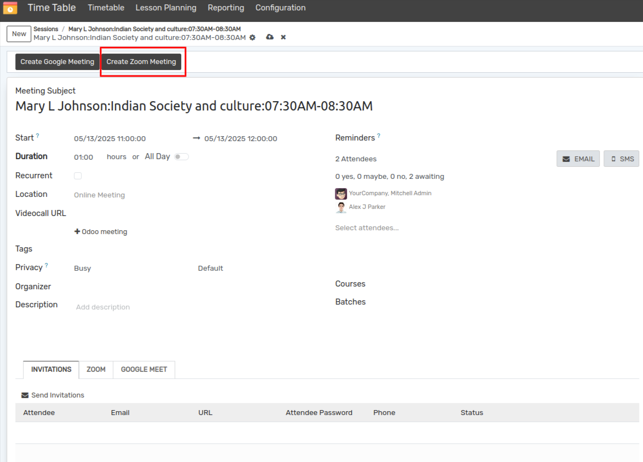Switch to the GOOGLE MEET tab
This screenshot has width=643, height=462.
pyautogui.click(x=144, y=370)
